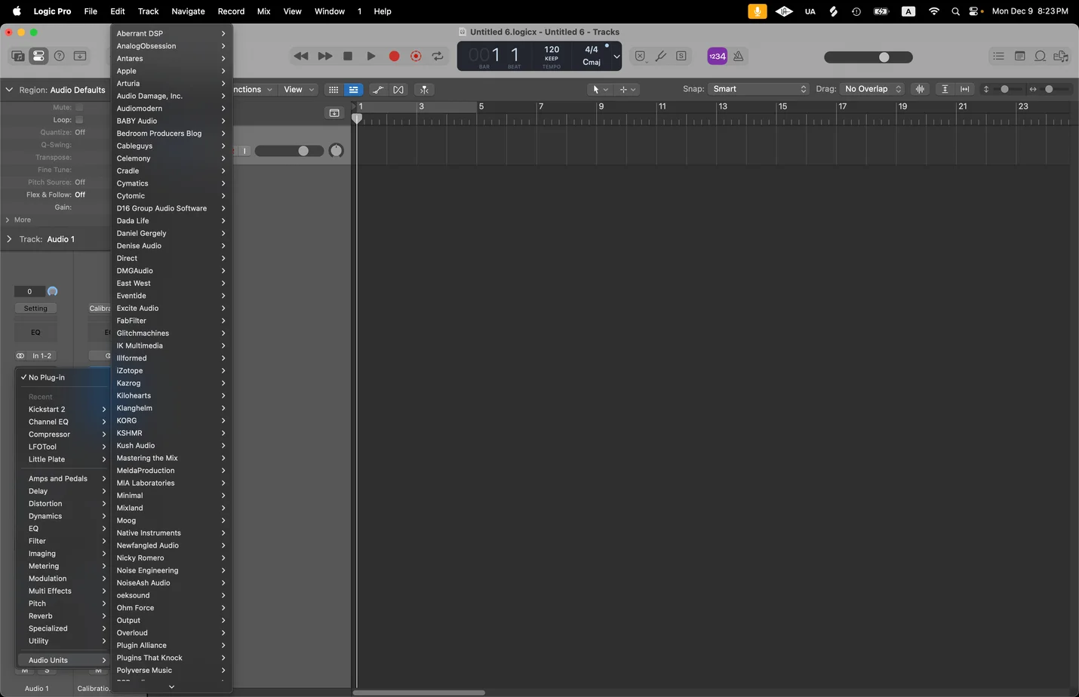Open the Audio Units submenu
Screen dimensions: 1079x697
pyautogui.click(x=64, y=660)
